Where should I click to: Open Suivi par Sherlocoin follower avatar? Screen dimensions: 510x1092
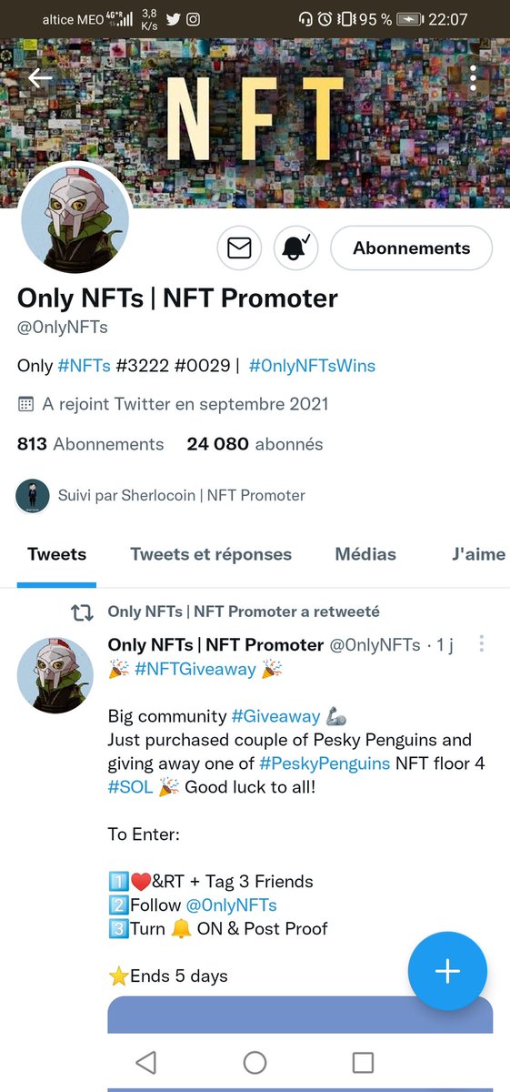click(x=32, y=496)
